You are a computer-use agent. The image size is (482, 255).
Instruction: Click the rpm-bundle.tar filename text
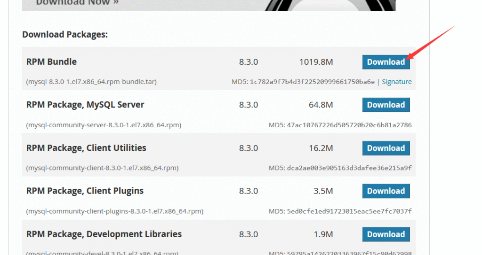(x=91, y=82)
